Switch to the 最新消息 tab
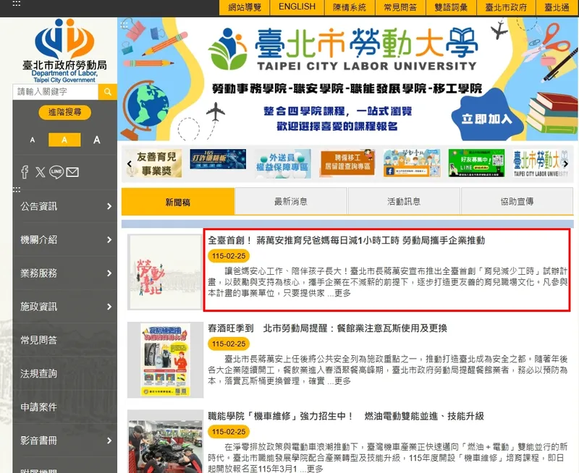 click(x=291, y=202)
